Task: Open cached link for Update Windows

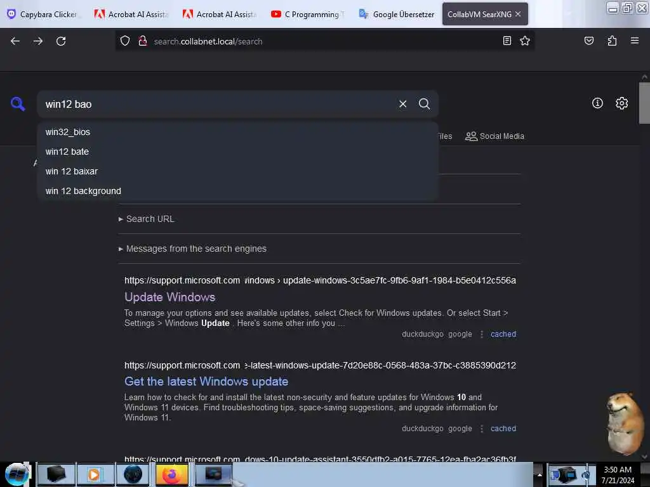Action: pyautogui.click(x=503, y=334)
